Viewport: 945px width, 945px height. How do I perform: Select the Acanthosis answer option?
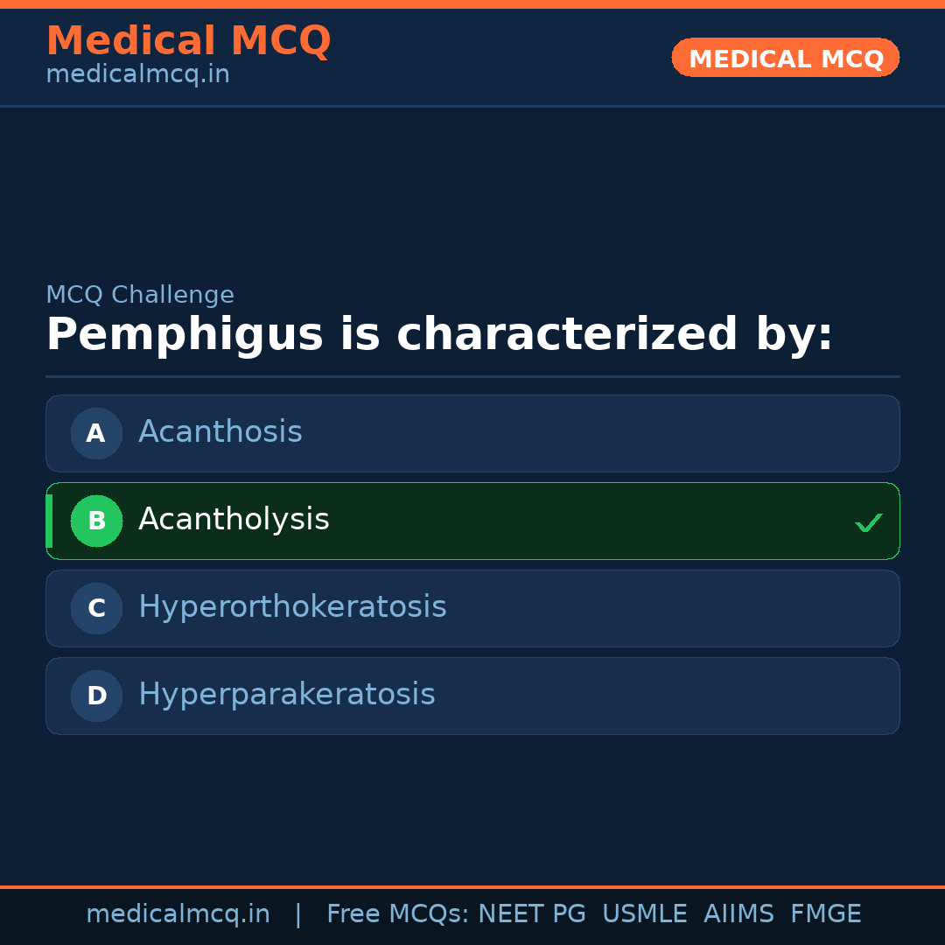220,432
